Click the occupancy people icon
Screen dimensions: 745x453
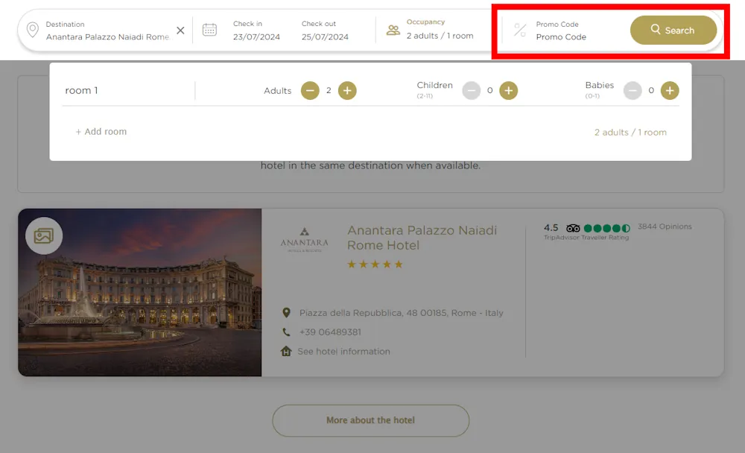tap(393, 29)
